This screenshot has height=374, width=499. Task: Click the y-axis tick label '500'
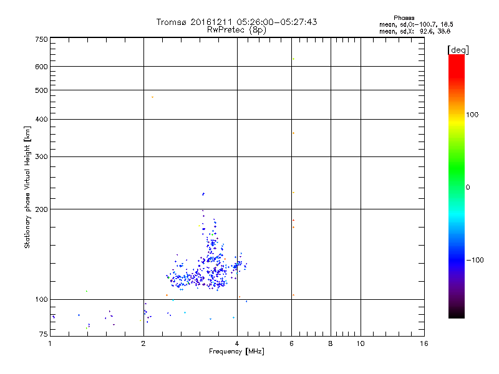click(x=41, y=90)
